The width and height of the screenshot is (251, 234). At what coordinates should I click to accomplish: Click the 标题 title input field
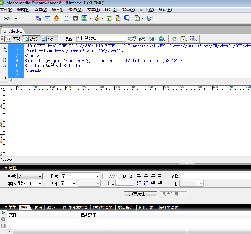pyautogui.click(x=101, y=39)
